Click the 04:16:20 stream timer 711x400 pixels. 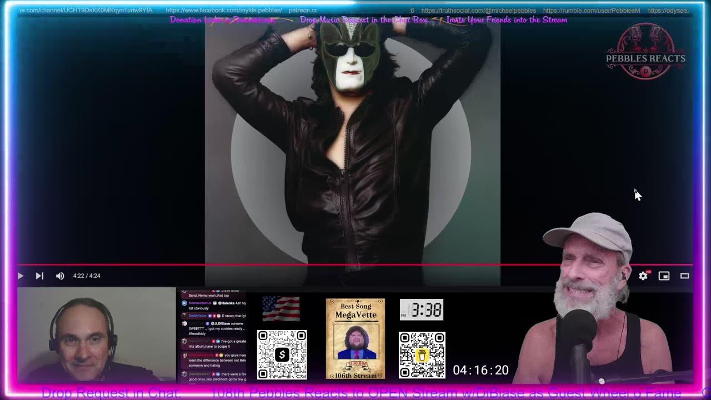480,370
